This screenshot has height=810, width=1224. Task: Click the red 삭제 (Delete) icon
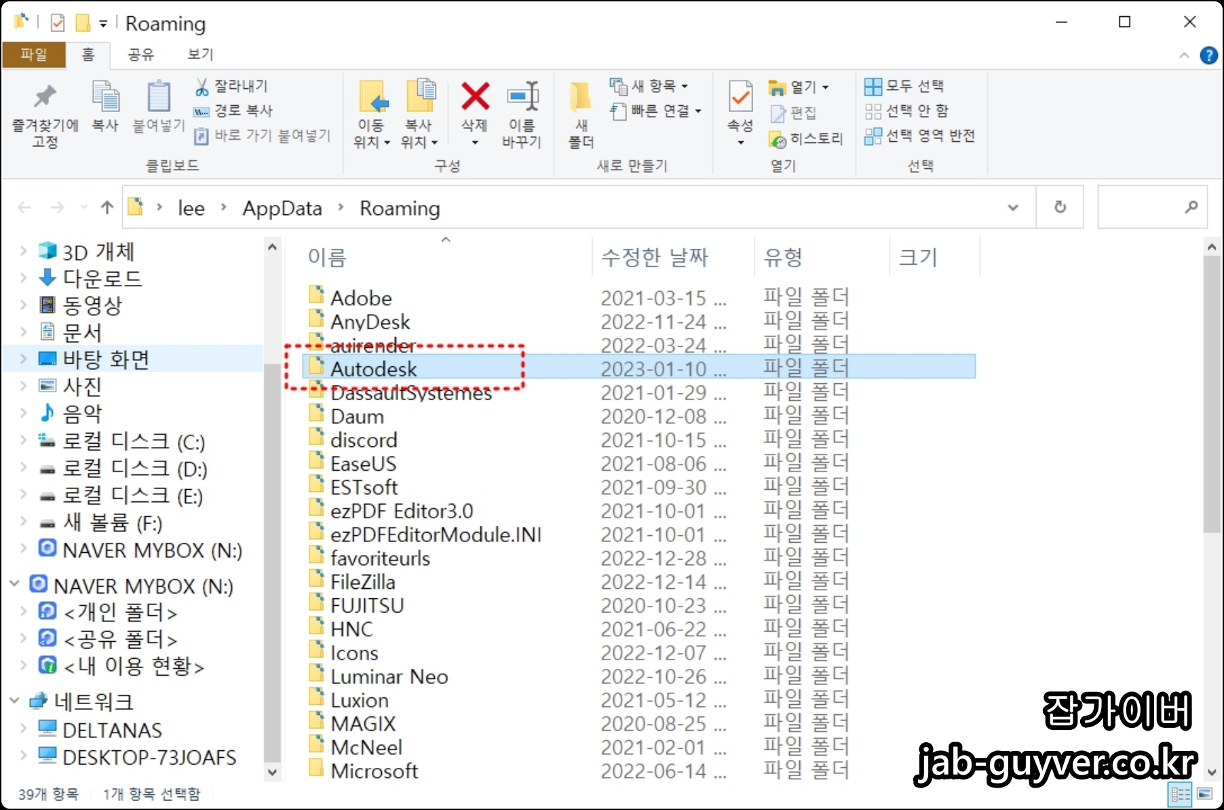[475, 96]
